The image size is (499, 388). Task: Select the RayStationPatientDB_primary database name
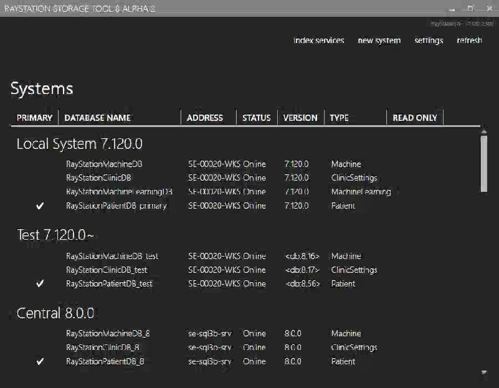pyautogui.click(x=116, y=206)
